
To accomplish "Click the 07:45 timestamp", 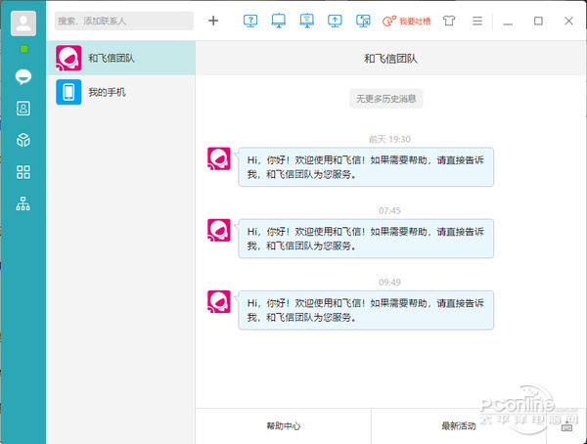I will coord(389,211).
